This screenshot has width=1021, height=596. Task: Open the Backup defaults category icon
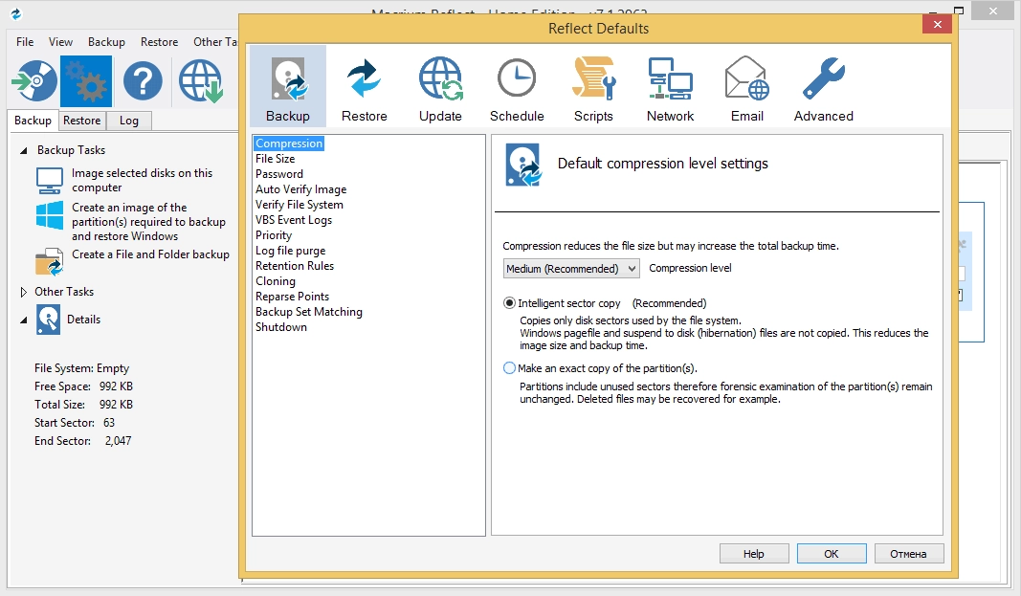288,80
